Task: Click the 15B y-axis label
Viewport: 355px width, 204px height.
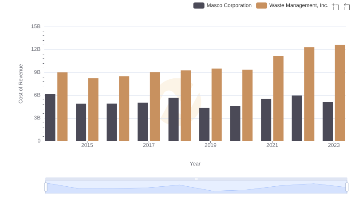Action: (x=36, y=27)
